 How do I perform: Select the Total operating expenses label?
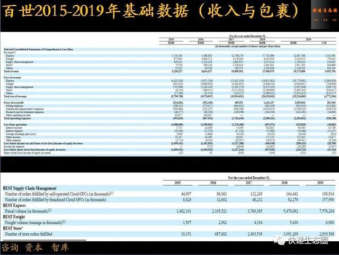pyautogui.click(x=17, y=119)
